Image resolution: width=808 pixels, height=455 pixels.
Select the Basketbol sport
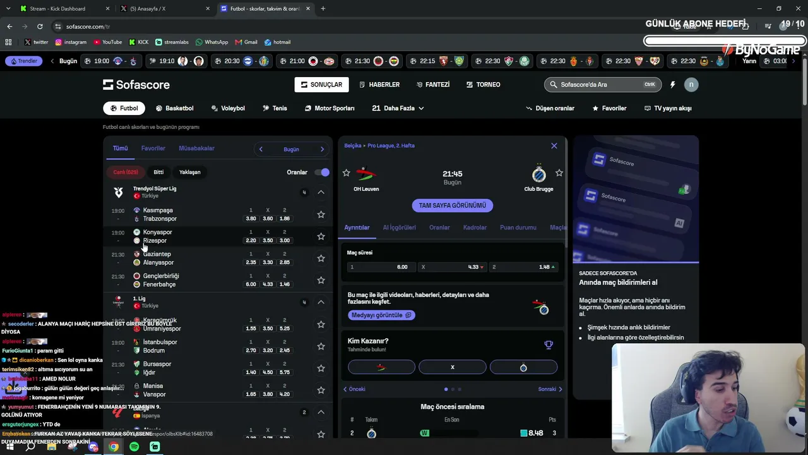(x=174, y=108)
